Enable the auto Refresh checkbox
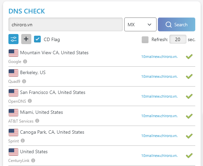Screen dimensions: 203x166 click(145, 40)
